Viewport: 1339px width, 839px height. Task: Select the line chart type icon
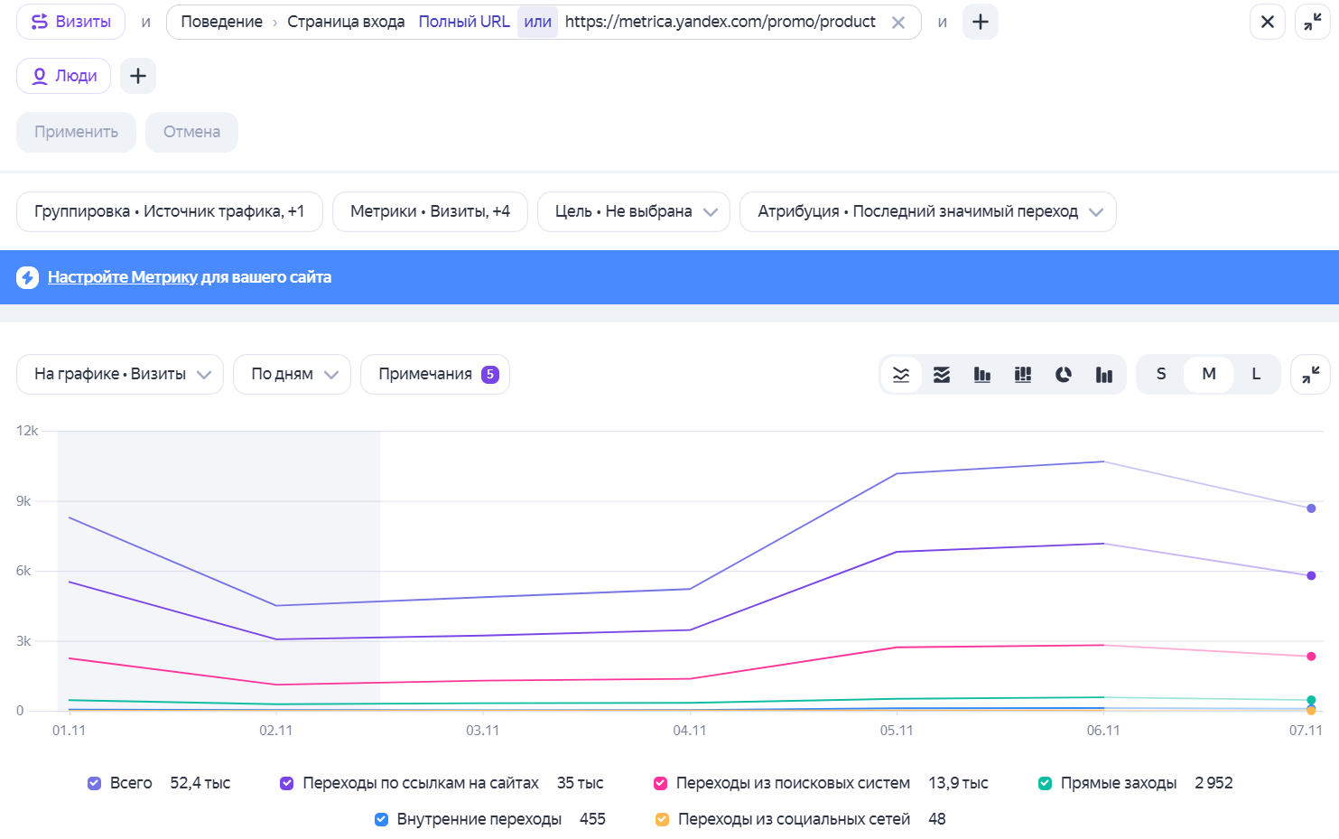(901, 375)
